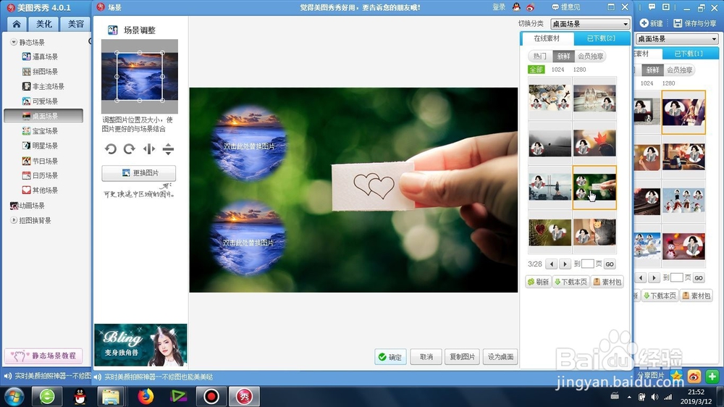Screen dimensions: 724x407
Task: Open Firefox from the taskbar
Action: pyautogui.click(x=146, y=396)
